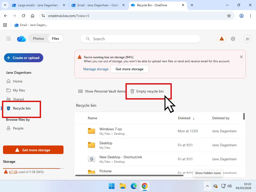Open the JD account avatar
This screenshot has height=192, width=256.
pyautogui.click(x=247, y=39)
